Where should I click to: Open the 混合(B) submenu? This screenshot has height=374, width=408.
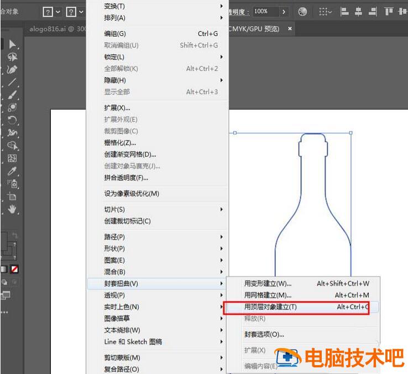tap(158, 272)
